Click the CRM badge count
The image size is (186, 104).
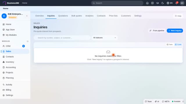pos(24,46)
